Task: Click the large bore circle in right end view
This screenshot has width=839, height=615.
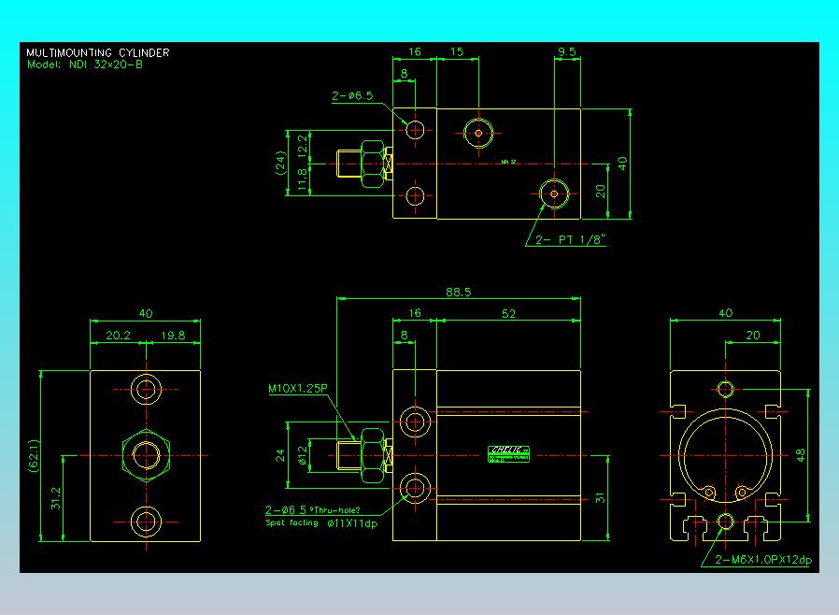Action: coord(726,455)
